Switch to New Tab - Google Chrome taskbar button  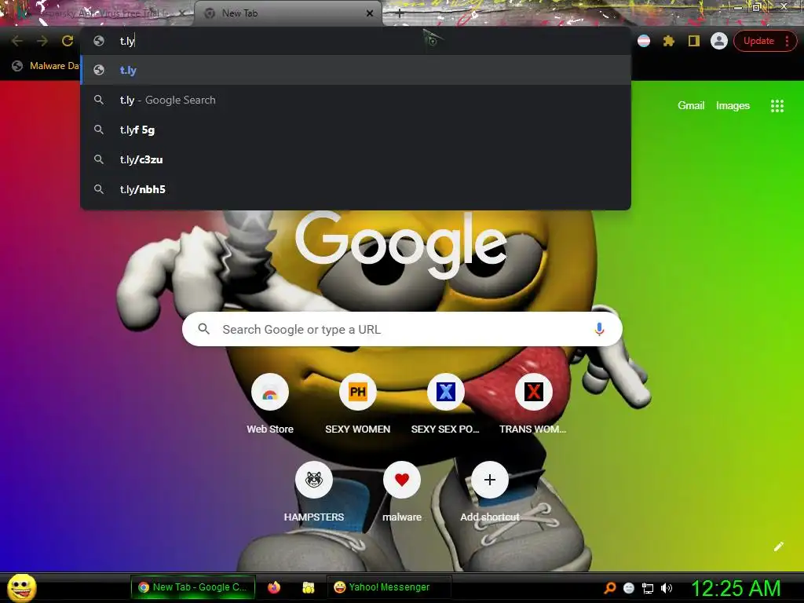pos(193,587)
